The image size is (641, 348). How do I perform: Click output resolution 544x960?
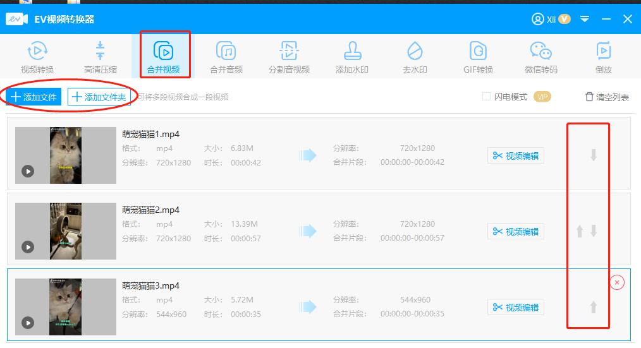click(415, 300)
